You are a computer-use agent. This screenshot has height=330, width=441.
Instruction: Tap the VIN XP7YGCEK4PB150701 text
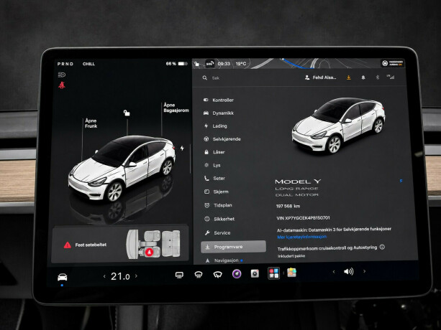tap(303, 218)
